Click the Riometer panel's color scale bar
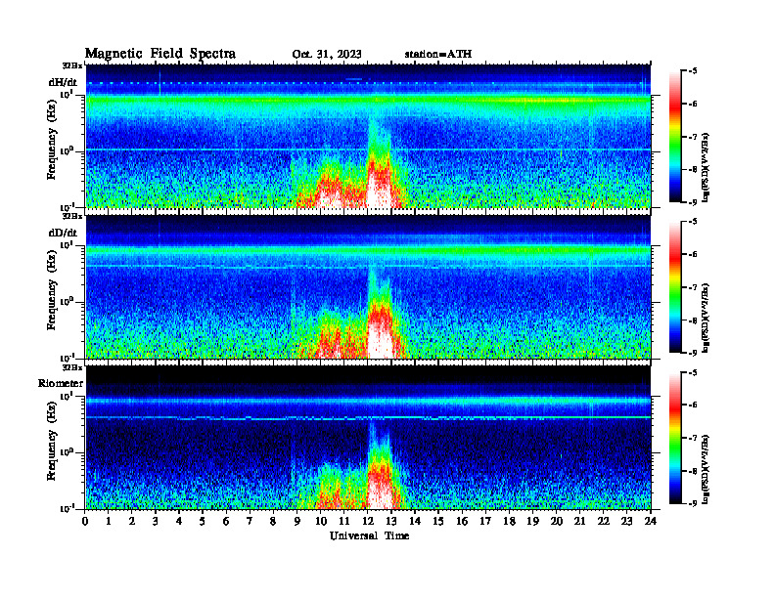The image size is (775, 598). (x=675, y=438)
